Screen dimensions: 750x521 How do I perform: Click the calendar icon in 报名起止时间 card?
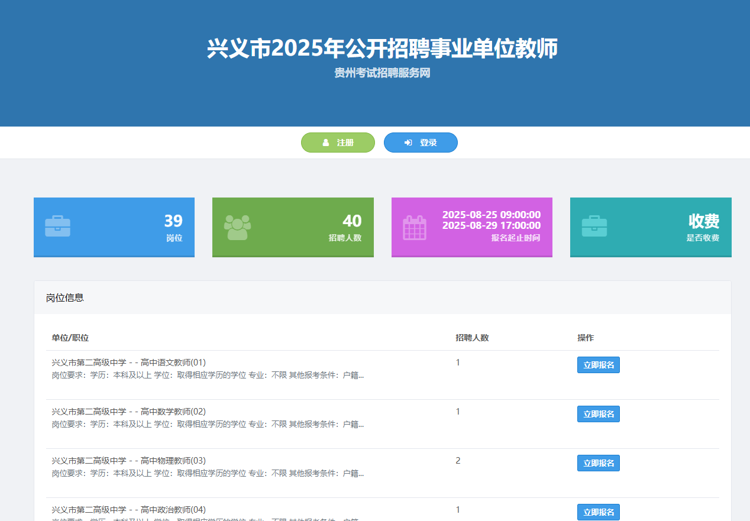pyautogui.click(x=415, y=227)
